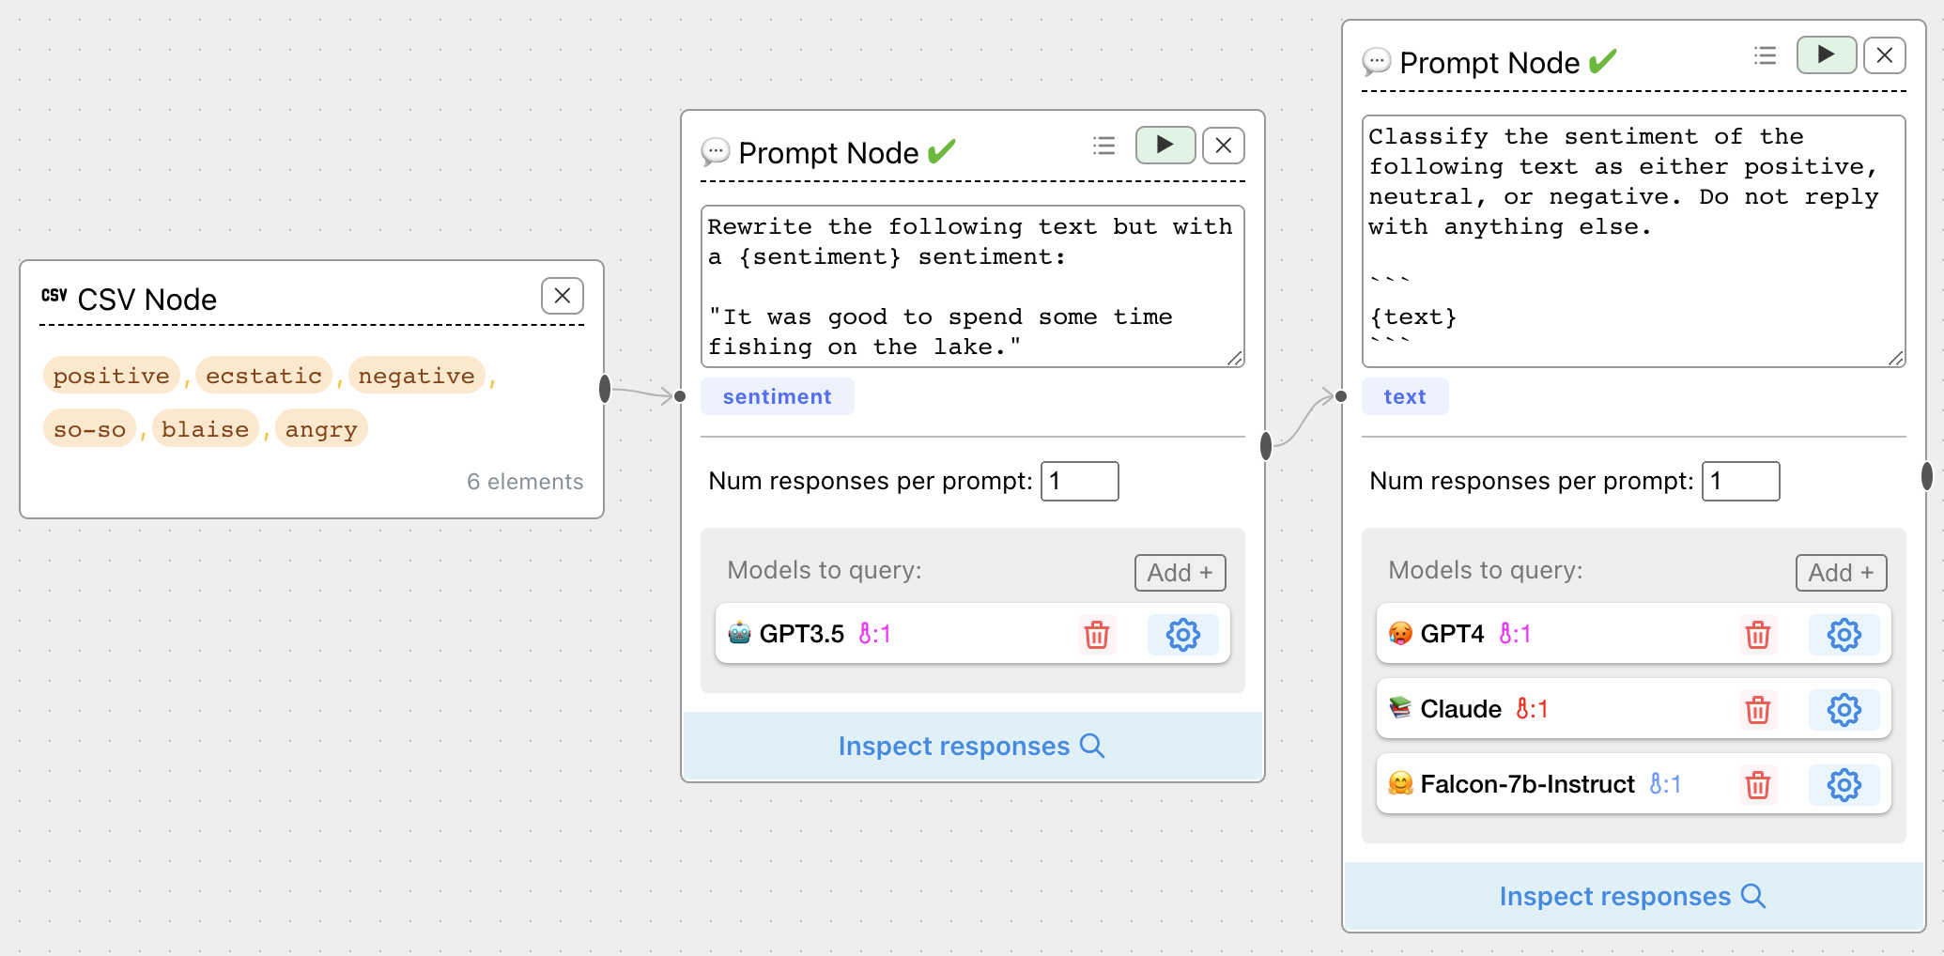Run the sentiment rewrite Prompt Node
Image resolution: width=1944 pixels, height=956 pixels.
(1165, 146)
